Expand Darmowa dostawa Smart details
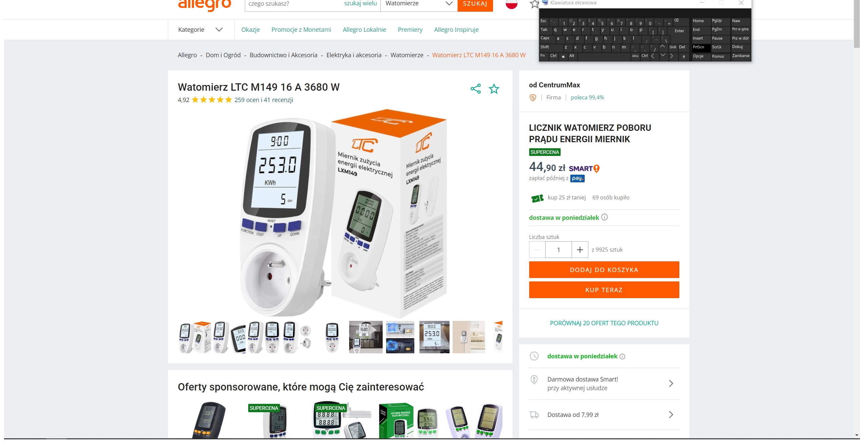 [x=604, y=383]
